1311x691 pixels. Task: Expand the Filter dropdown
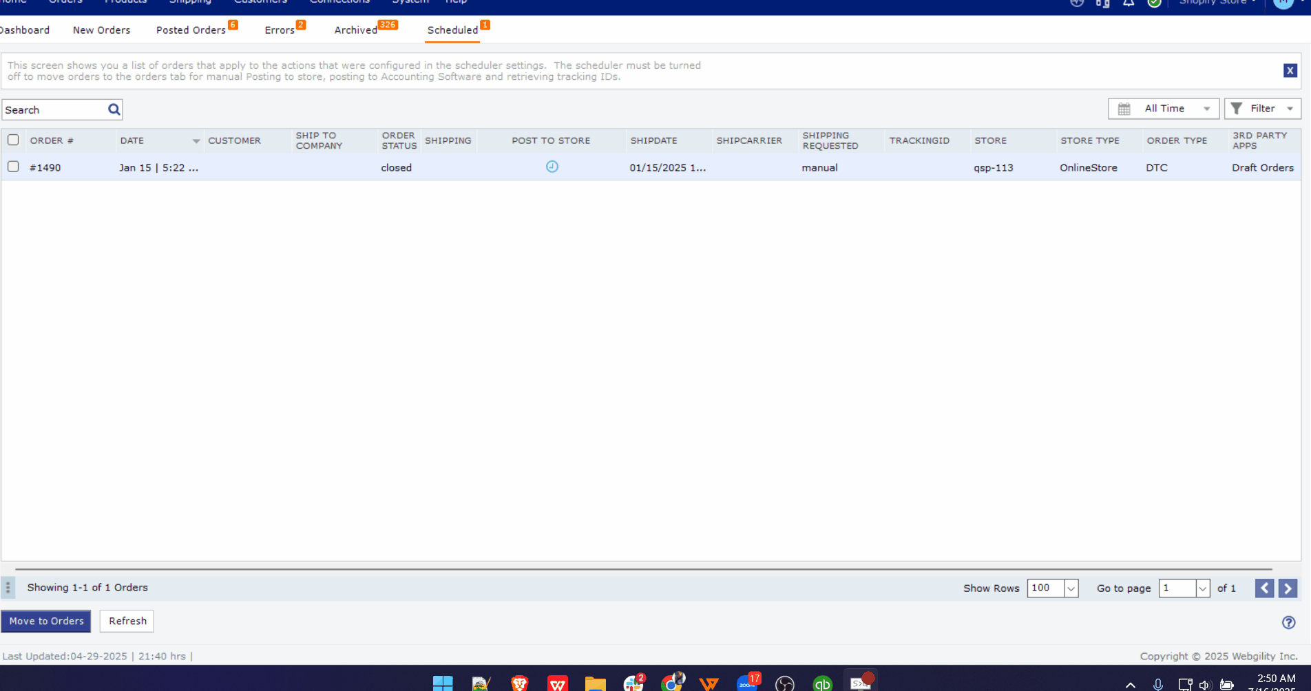click(1263, 109)
